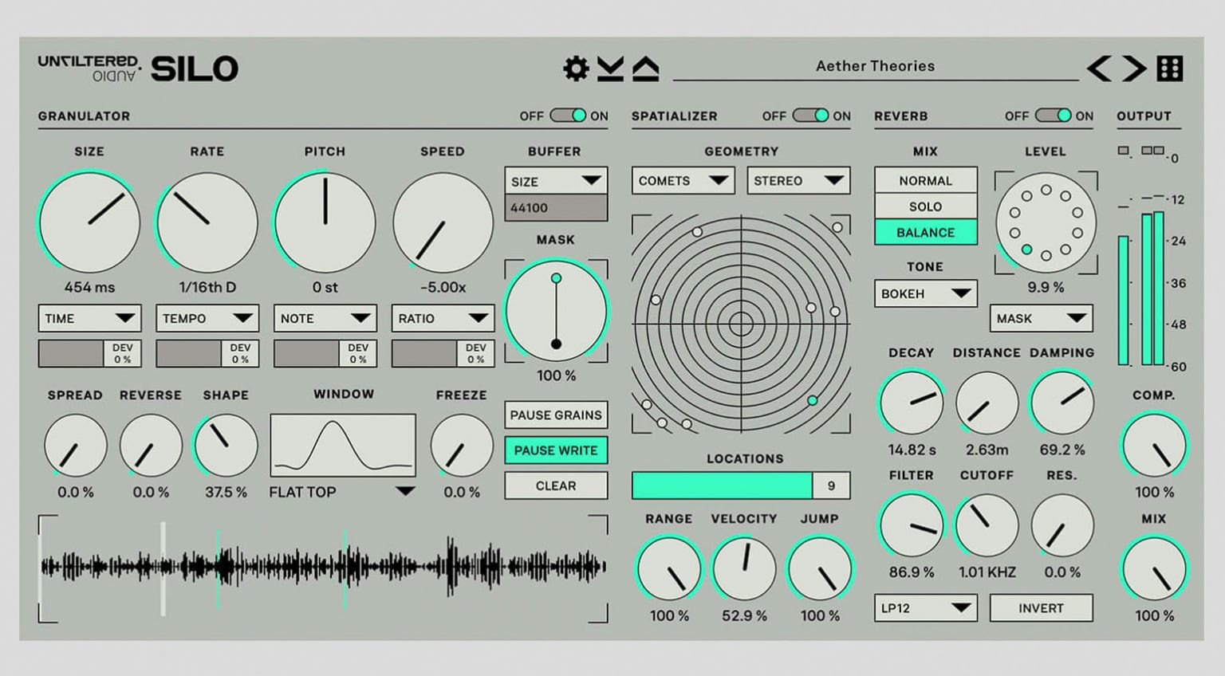This screenshot has width=1225, height=676.
Task: Click the Locations slider bar
Action: [x=722, y=485]
